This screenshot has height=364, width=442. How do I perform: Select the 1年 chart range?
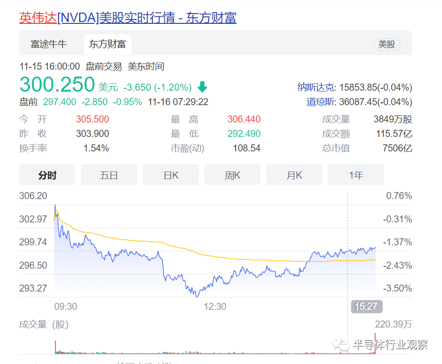point(356,175)
